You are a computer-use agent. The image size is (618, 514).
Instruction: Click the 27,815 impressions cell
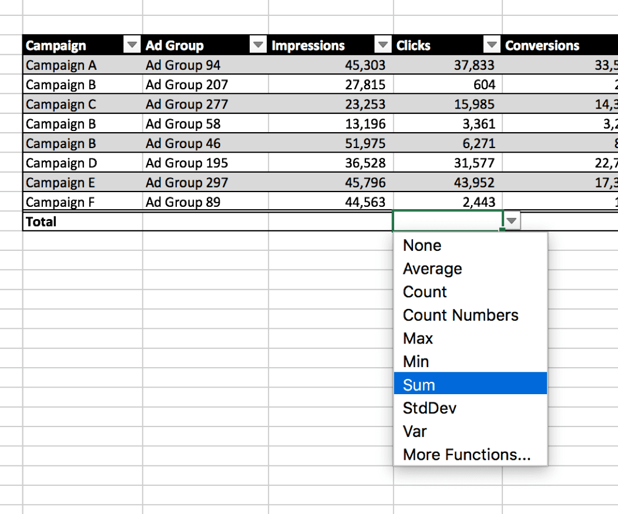coord(331,84)
